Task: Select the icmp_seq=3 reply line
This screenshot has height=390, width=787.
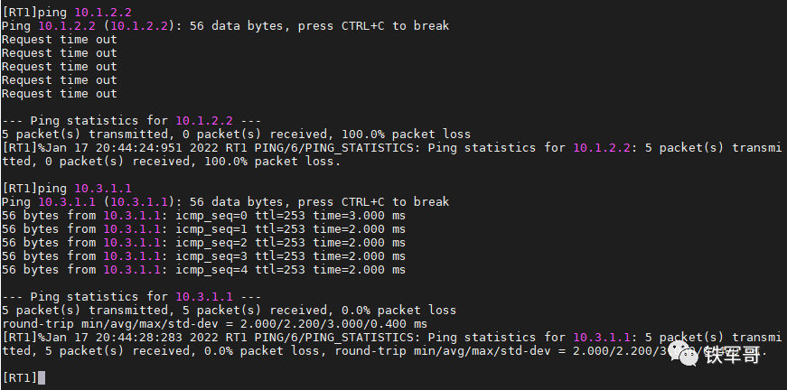Action: pos(203,256)
